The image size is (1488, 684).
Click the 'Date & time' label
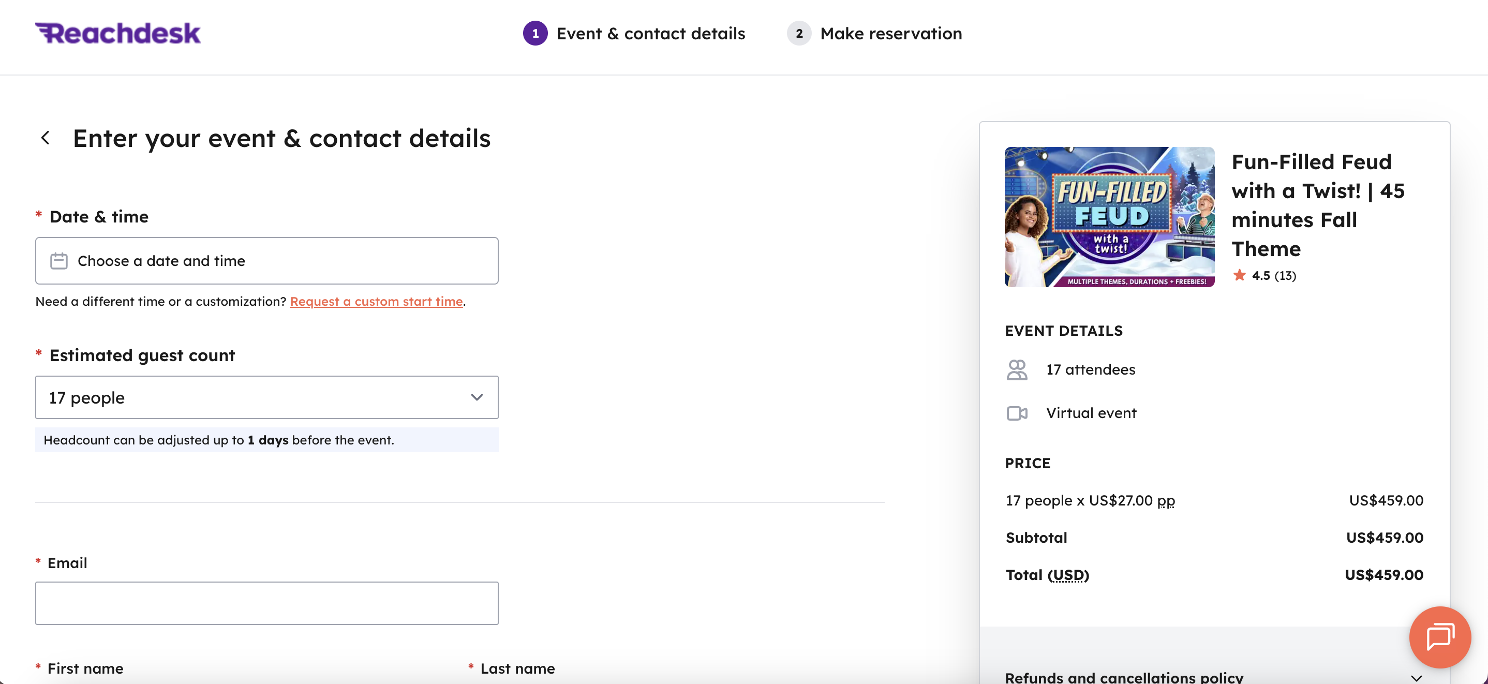click(99, 217)
